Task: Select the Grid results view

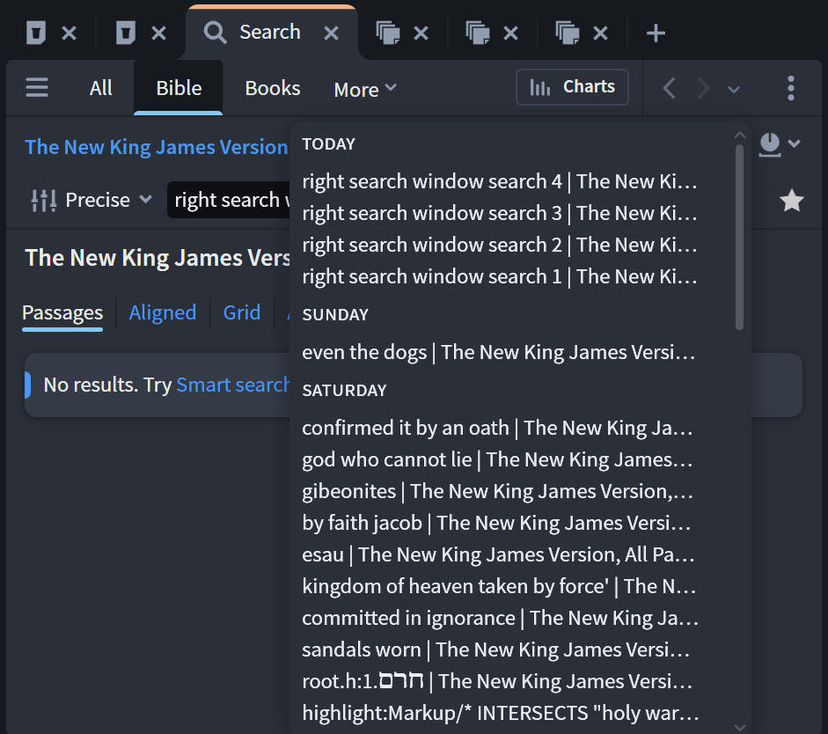Action: (242, 312)
